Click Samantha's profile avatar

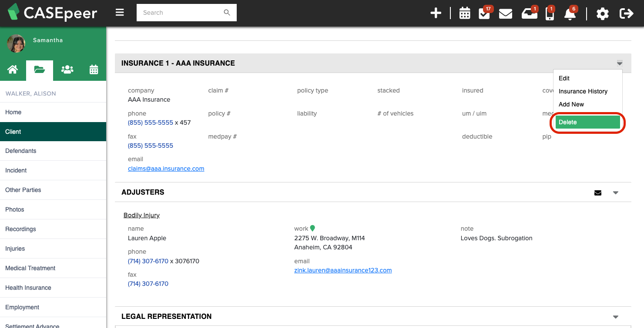(x=16, y=43)
